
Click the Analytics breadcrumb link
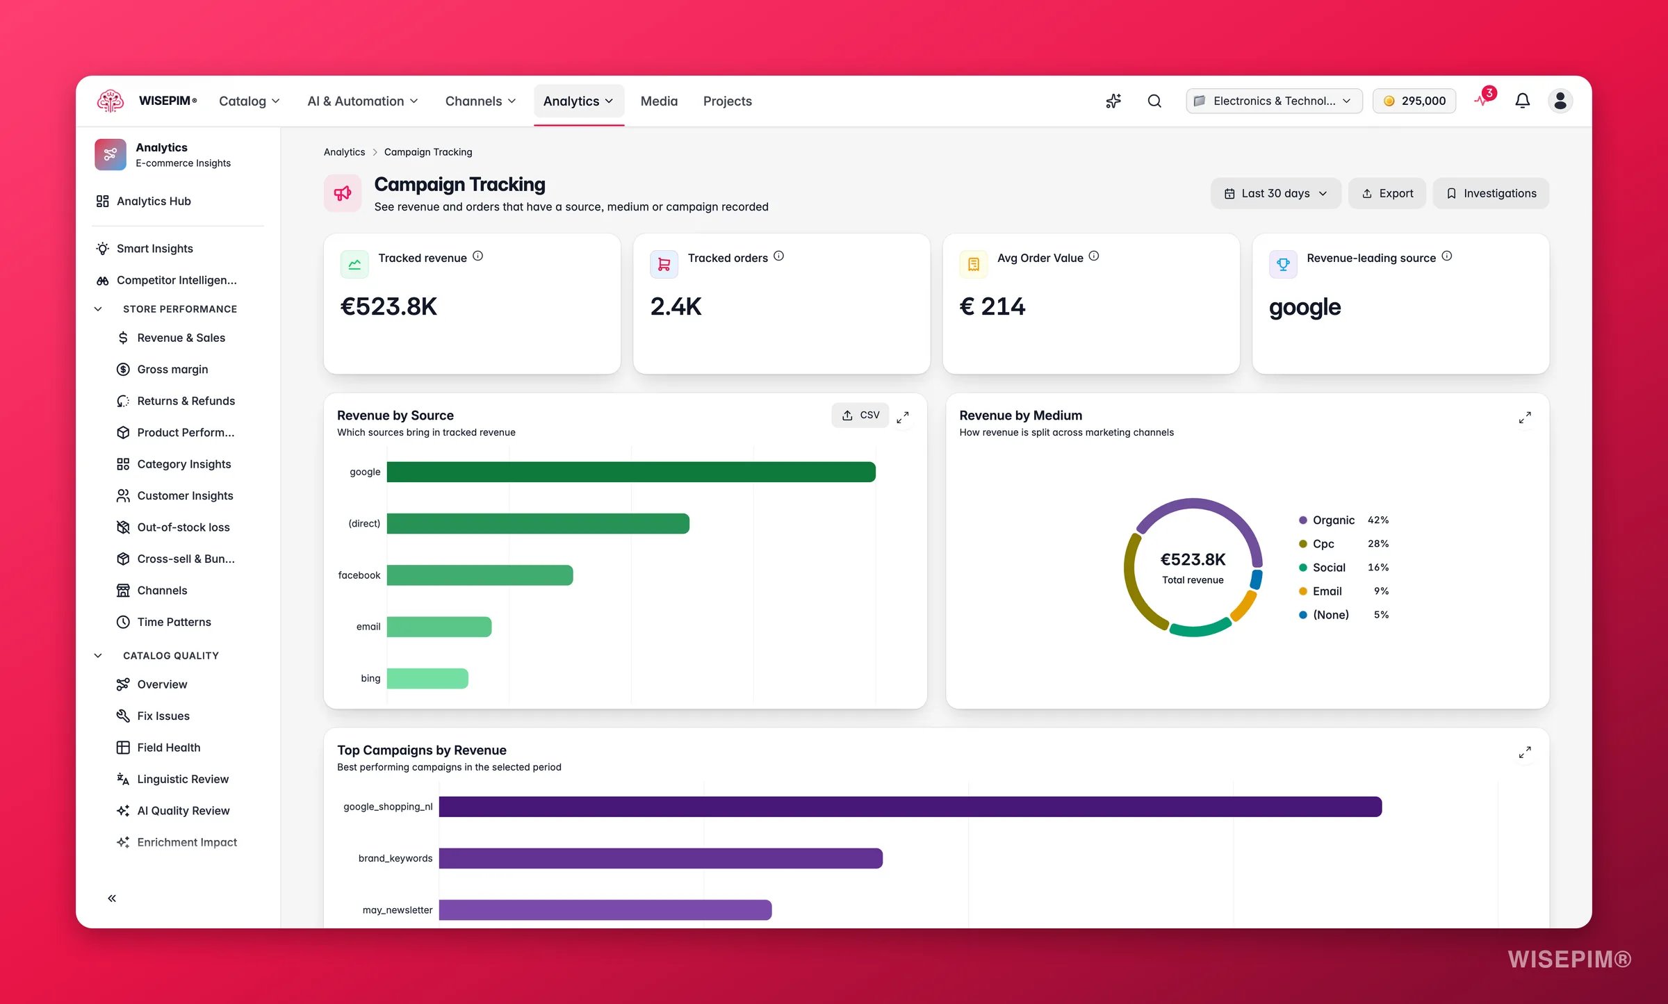(344, 151)
